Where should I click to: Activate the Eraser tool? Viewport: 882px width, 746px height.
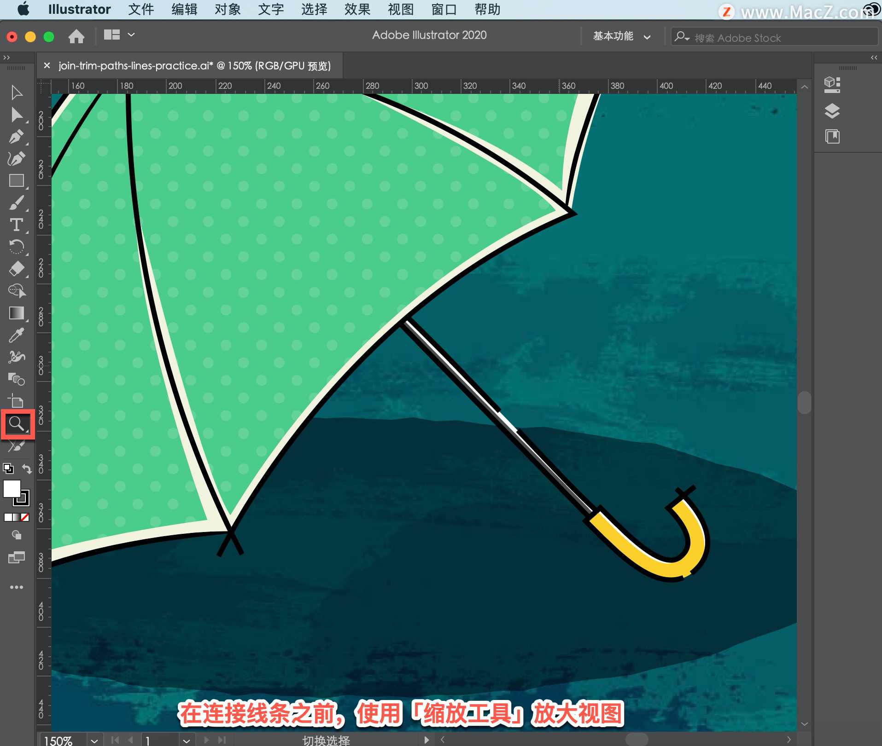pyautogui.click(x=17, y=268)
